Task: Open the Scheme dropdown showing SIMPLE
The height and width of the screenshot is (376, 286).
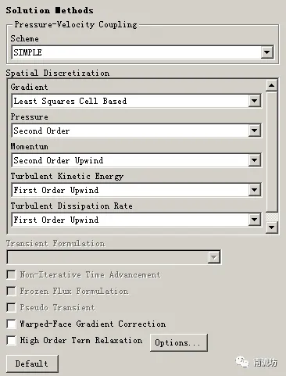Action: (266, 52)
